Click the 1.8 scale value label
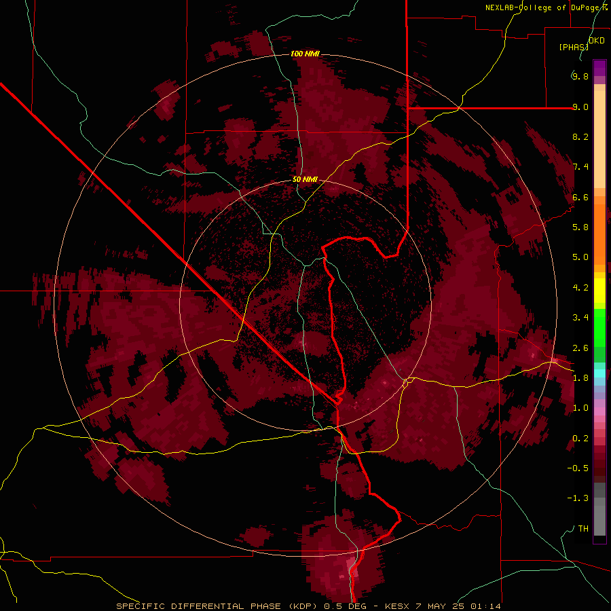611x611 pixels. pos(580,378)
